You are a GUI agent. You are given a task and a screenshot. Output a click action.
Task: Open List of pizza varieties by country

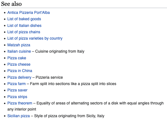point(35,38)
